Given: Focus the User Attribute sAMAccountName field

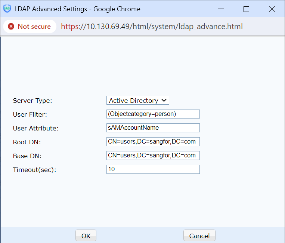Looking at the screenshot, I should pyautogui.click(x=153, y=128).
